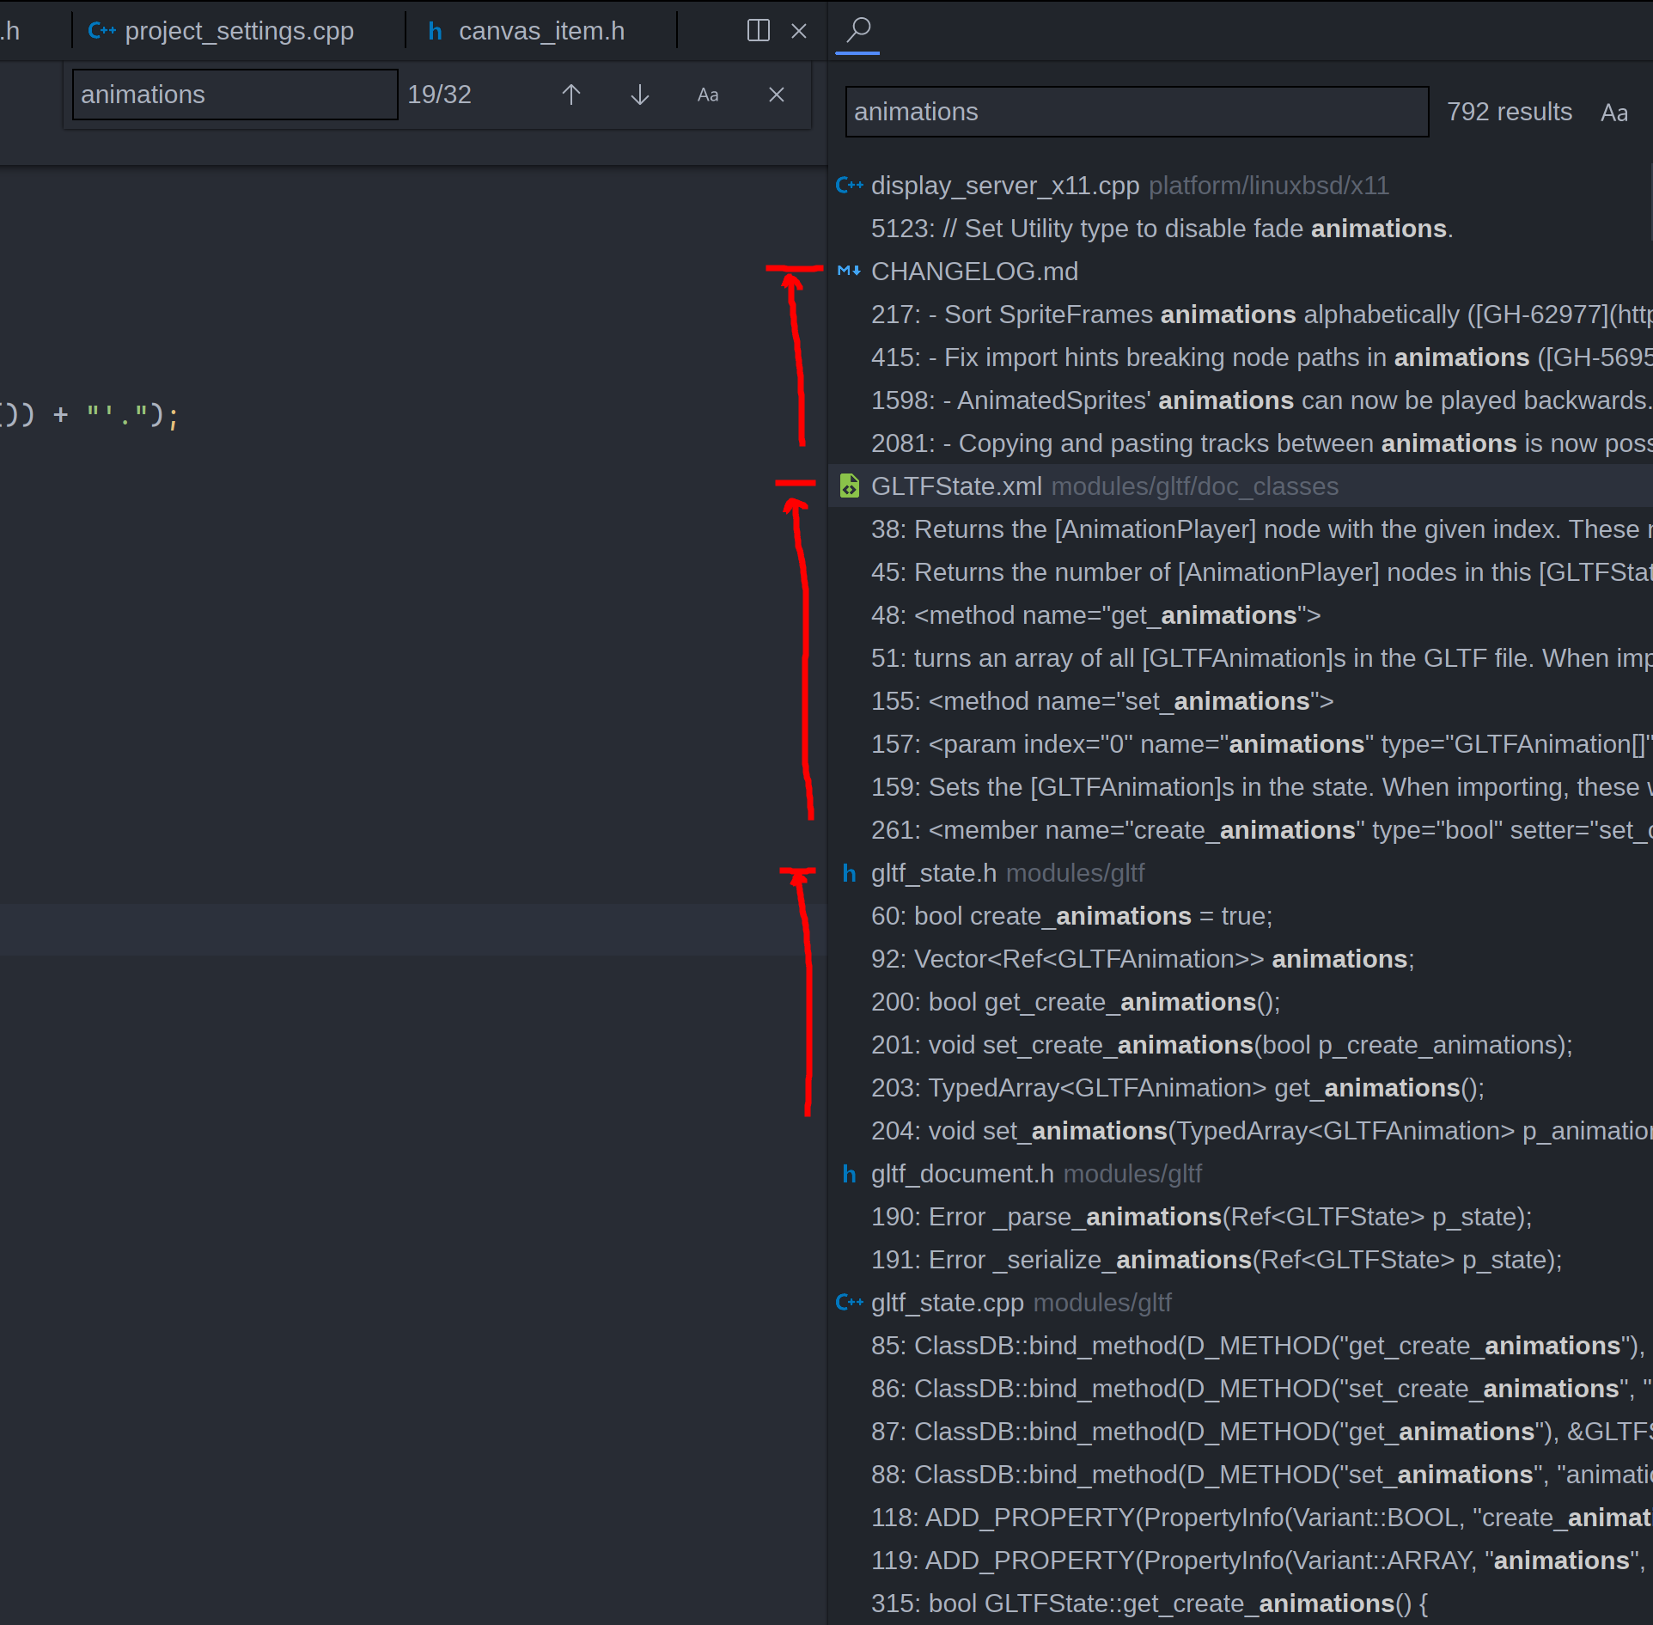The width and height of the screenshot is (1653, 1625).
Task: Enable case sensitivity in the search panel
Action: [1614, 113]
